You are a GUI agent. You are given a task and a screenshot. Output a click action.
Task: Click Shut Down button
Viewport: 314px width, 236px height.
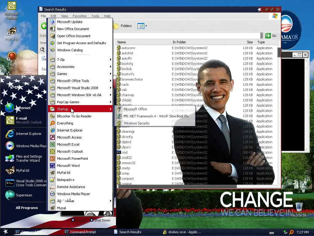pyautogui.click(x=100, y=220)
